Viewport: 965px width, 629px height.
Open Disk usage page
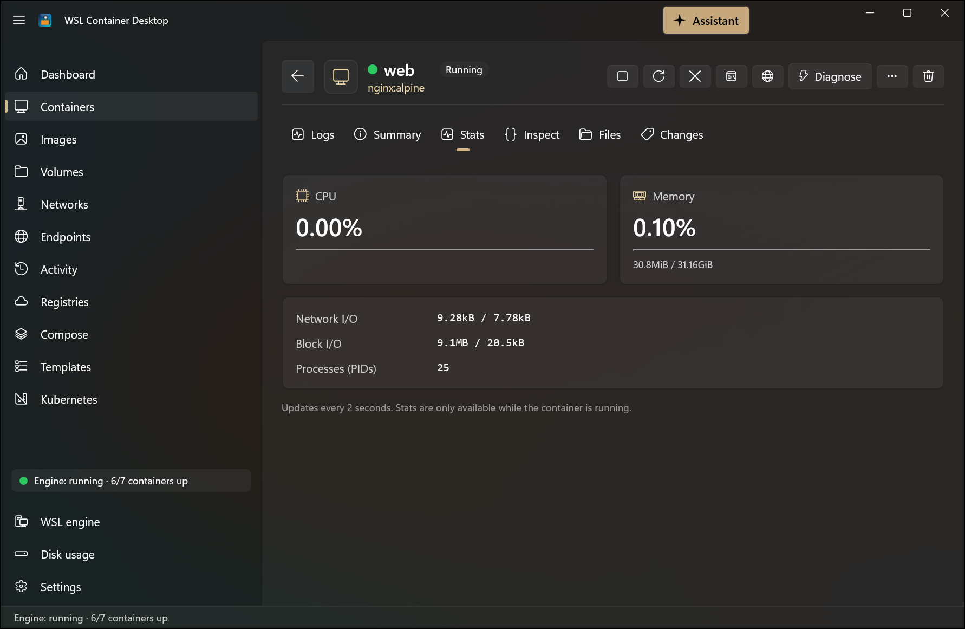131,554
